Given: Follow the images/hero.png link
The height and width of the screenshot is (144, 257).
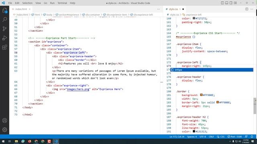Looking at the screenshot, I should pos(78,89).
